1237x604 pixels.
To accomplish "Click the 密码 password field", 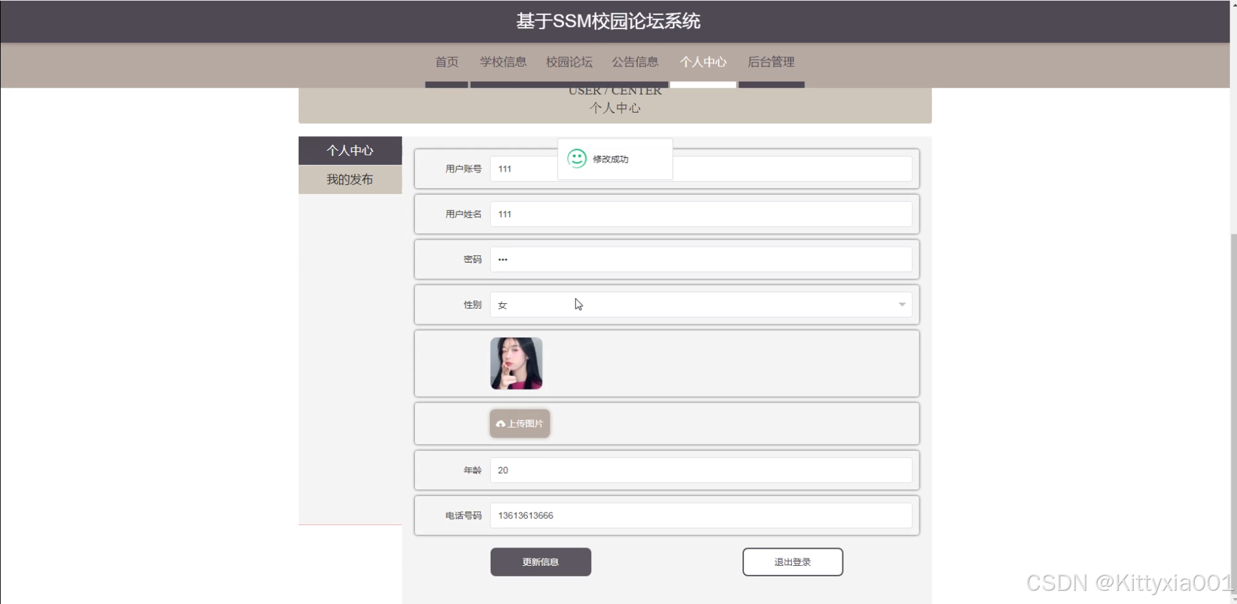I will pos(701,259).
